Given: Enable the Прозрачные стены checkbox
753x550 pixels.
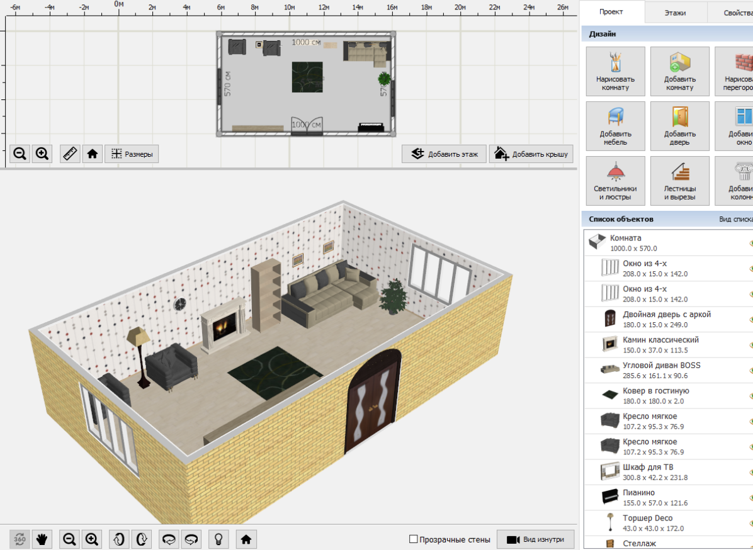Looking at the screenshot, I should [x=415, y=539].
